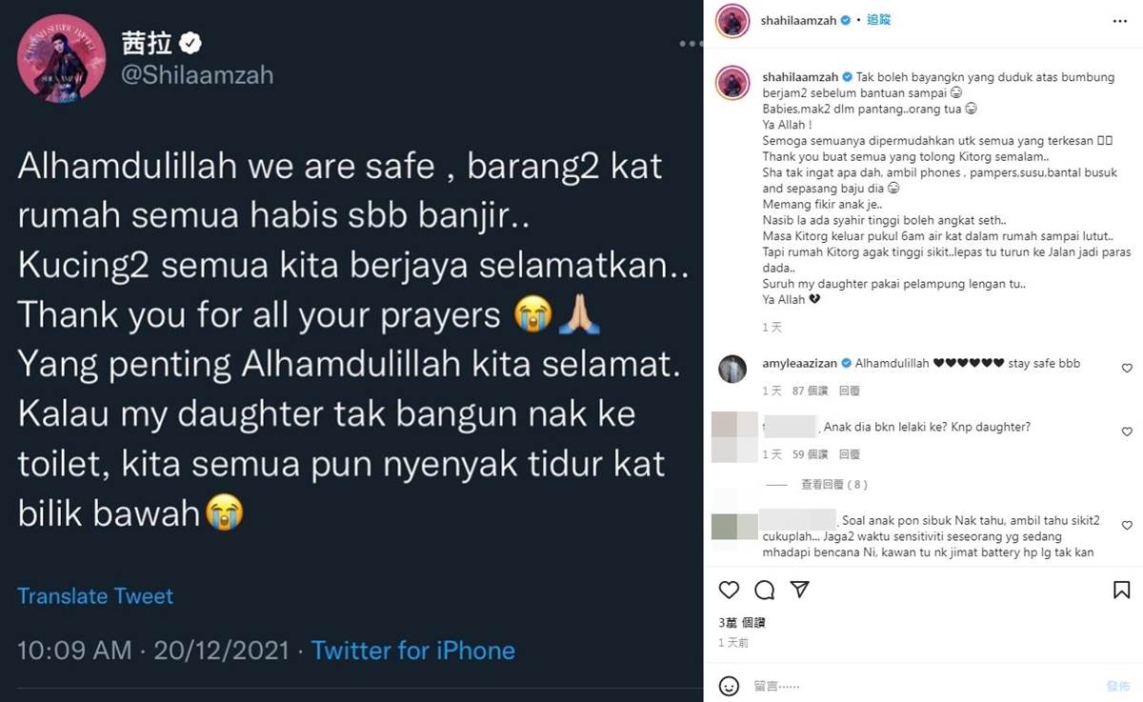The image size is (1143, 702).
Task: Click the Translate Tweet link
Action: coord(95,596)
